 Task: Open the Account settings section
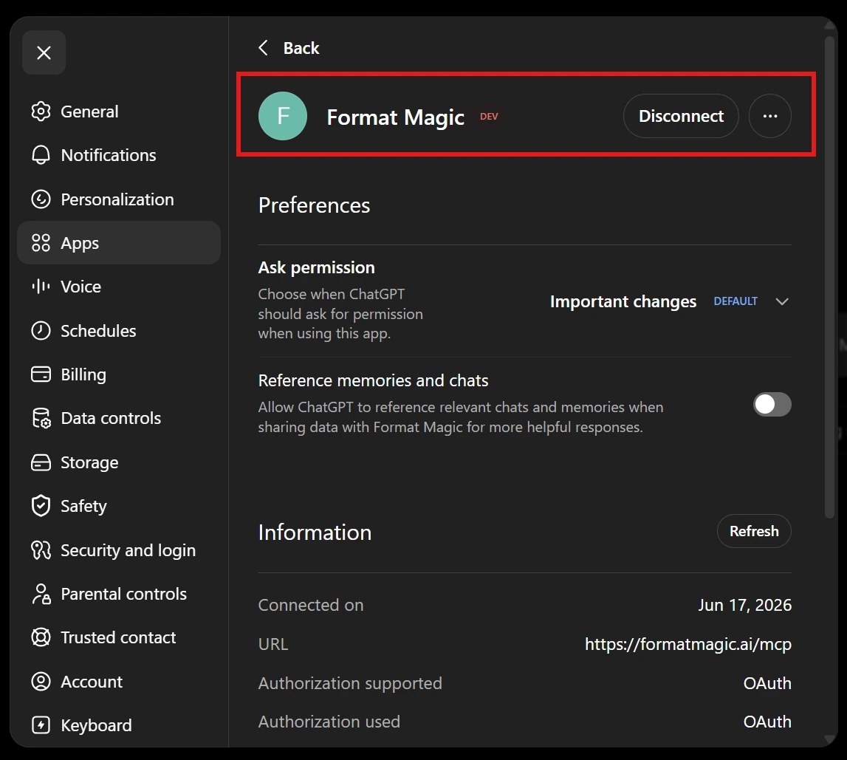(119, 682)
